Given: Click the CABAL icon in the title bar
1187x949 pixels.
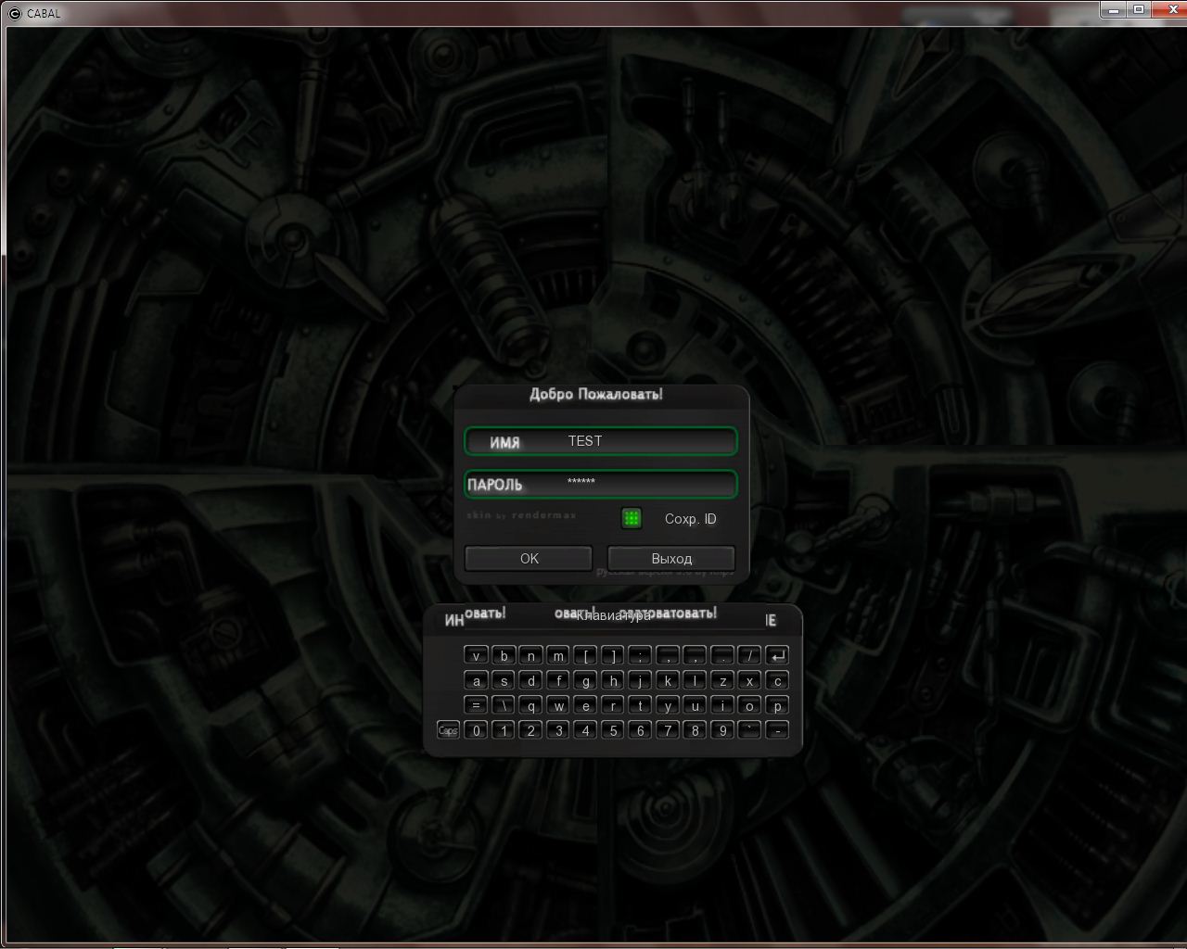Looking at the screenshot, I should click(14, 13).
